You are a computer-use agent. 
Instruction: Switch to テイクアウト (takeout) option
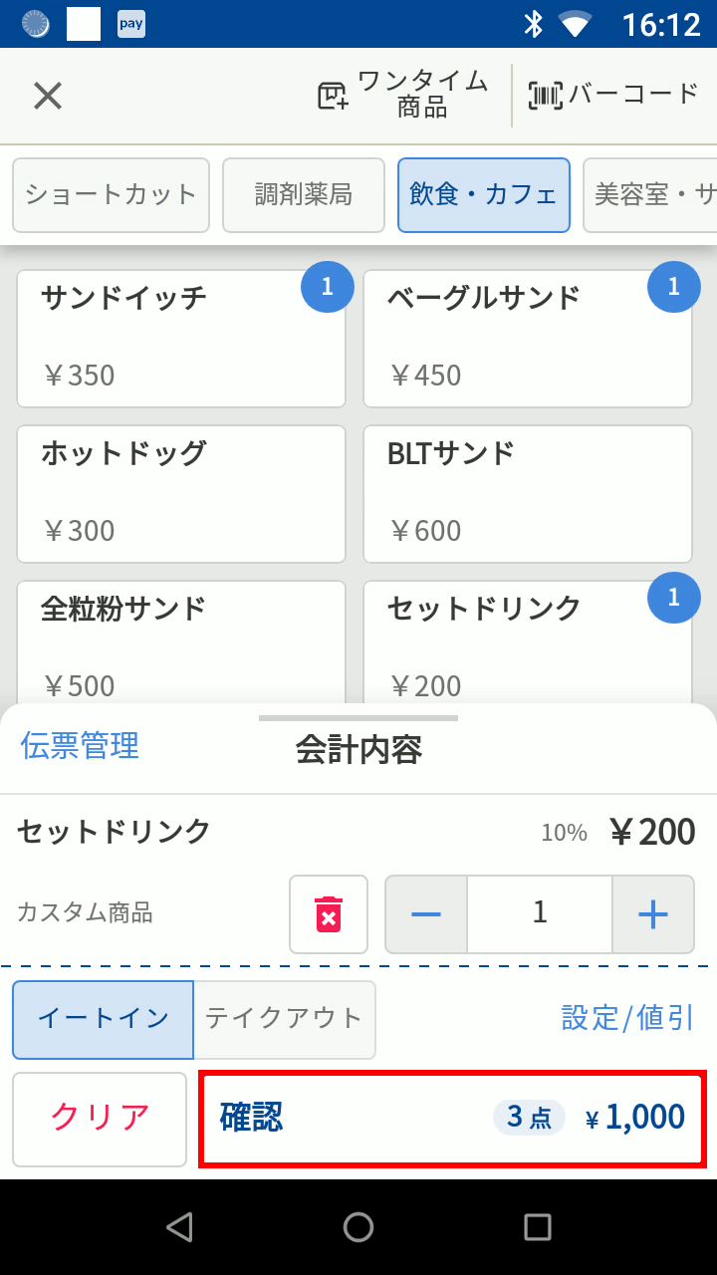click(284, 1019)
